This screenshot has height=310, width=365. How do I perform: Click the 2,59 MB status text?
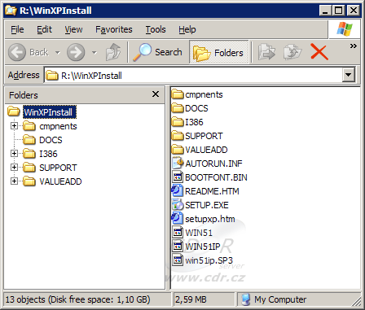191,299
